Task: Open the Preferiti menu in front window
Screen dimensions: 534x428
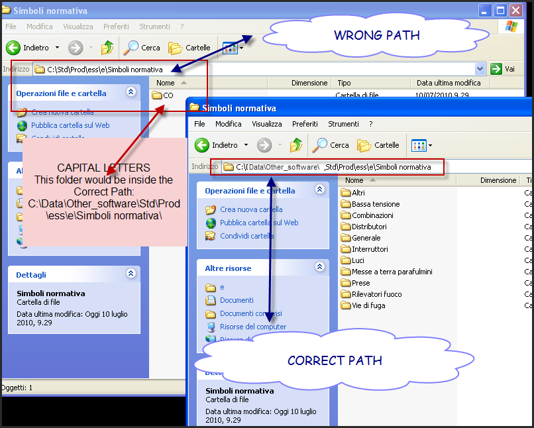Action: click(305, 124)
